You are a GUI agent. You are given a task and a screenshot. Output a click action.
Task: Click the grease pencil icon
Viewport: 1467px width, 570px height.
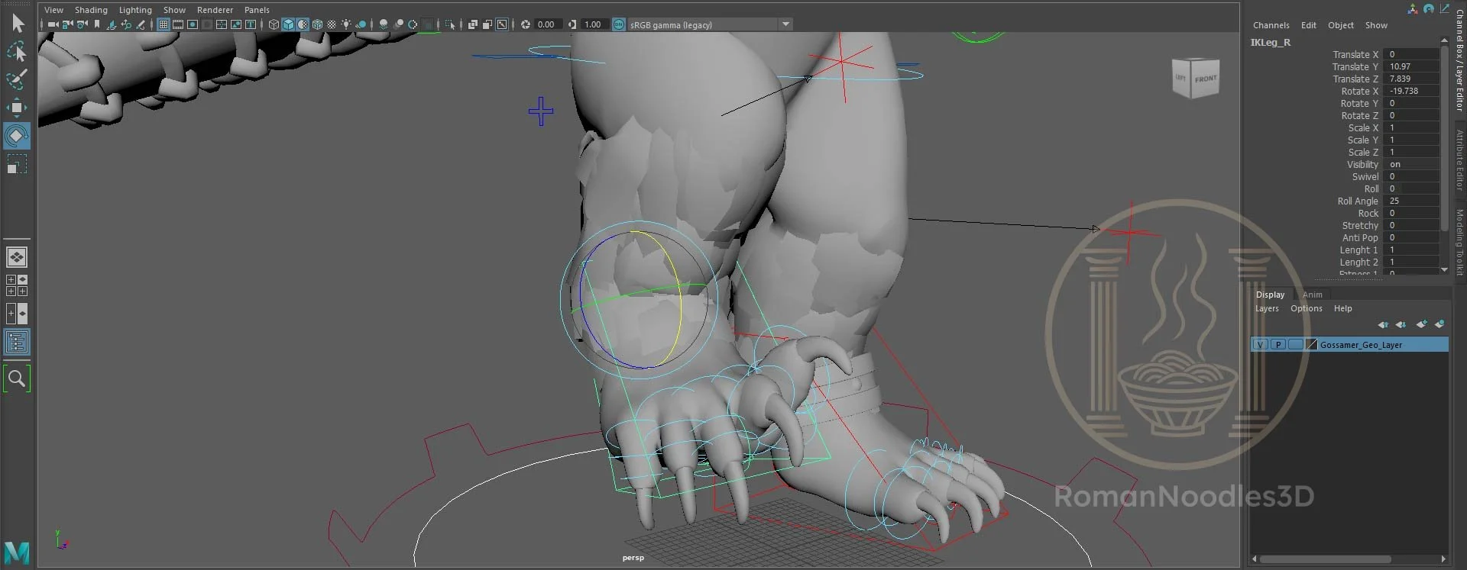tap(141, 24)
